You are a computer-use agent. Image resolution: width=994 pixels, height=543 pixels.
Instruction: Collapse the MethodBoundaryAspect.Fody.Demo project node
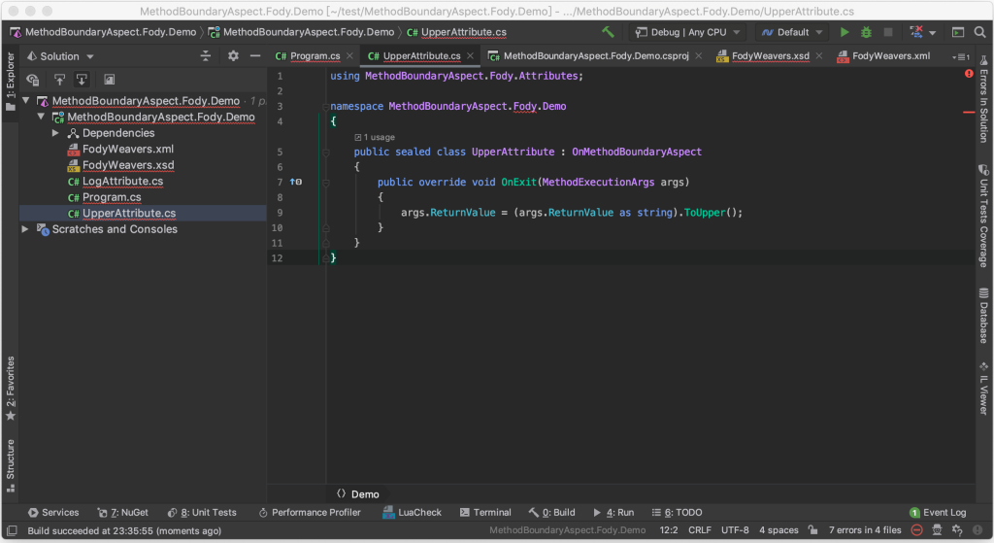tap(41, 117)
